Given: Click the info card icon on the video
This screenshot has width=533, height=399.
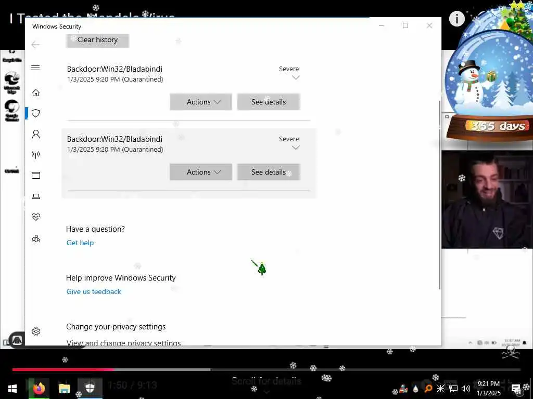Looking at the screenshot, I should [456, 19].
